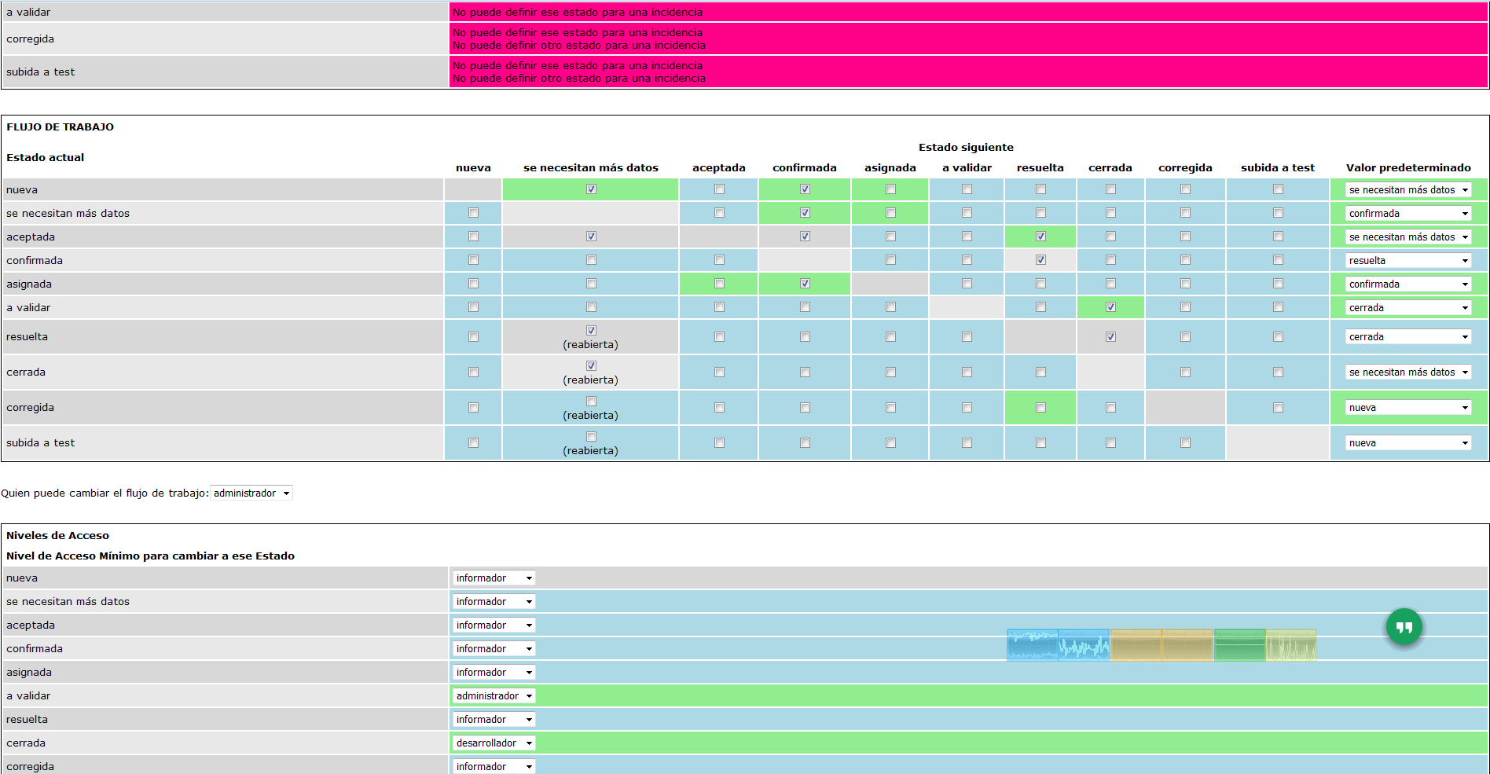Uncheck the reabierta checkbox in cerrada row
The image size is (1490, 774).
coord(591,366)
